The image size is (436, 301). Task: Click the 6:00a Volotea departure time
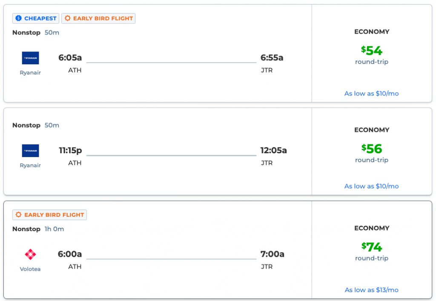point(70,255)
